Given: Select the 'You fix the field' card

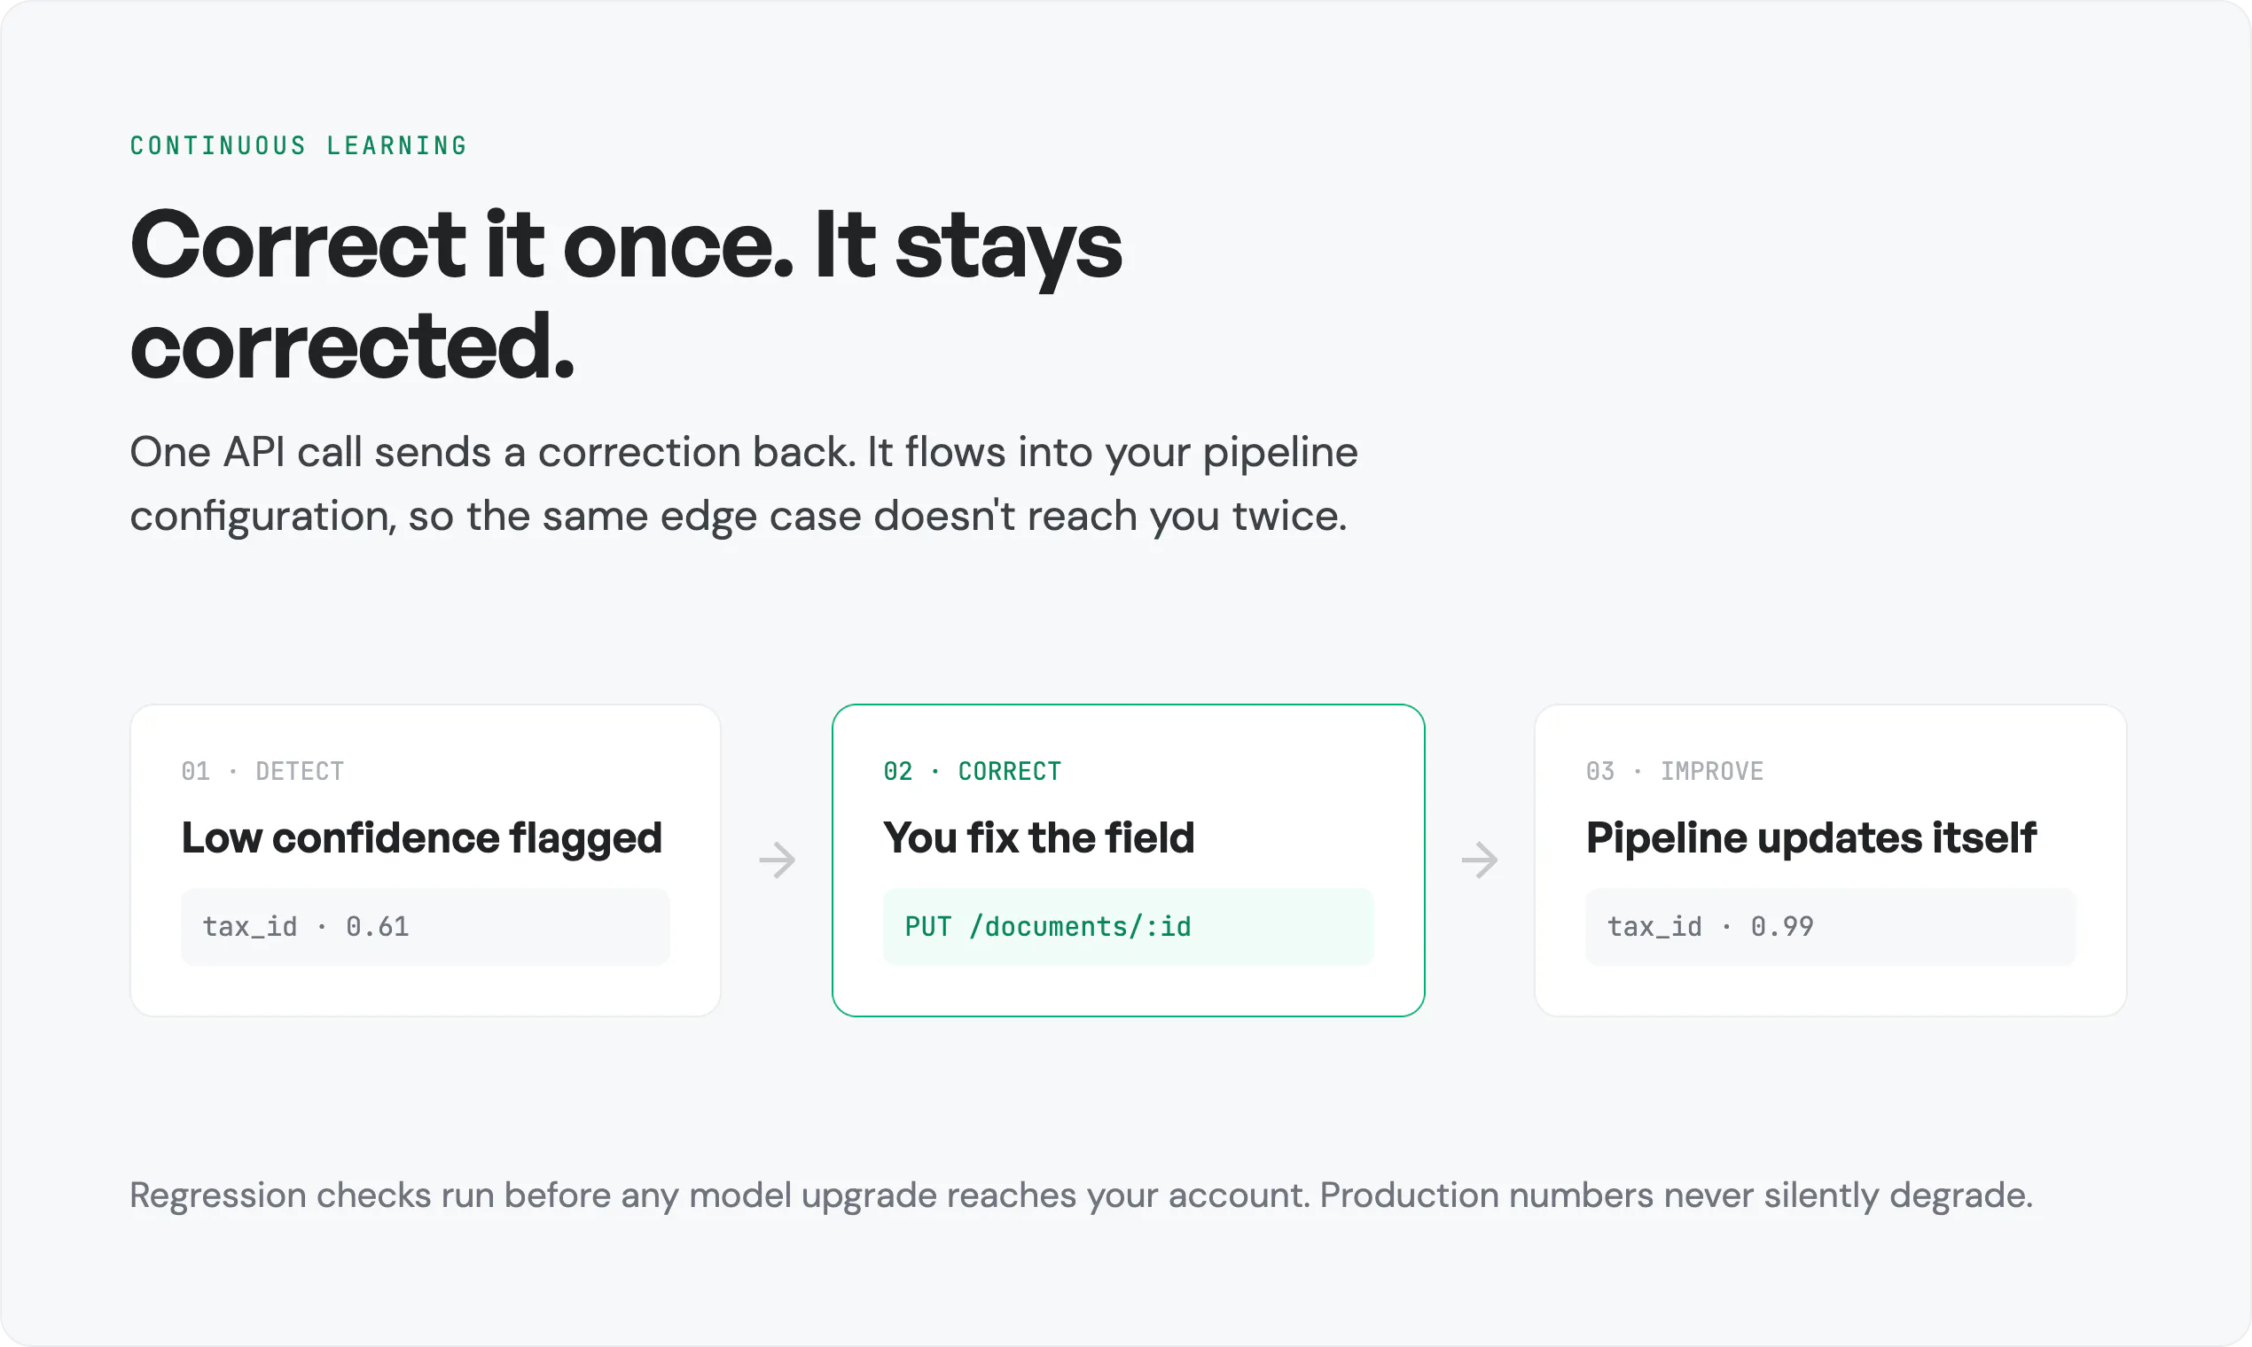Looking at the screenshot, I should click(1128, 860).
